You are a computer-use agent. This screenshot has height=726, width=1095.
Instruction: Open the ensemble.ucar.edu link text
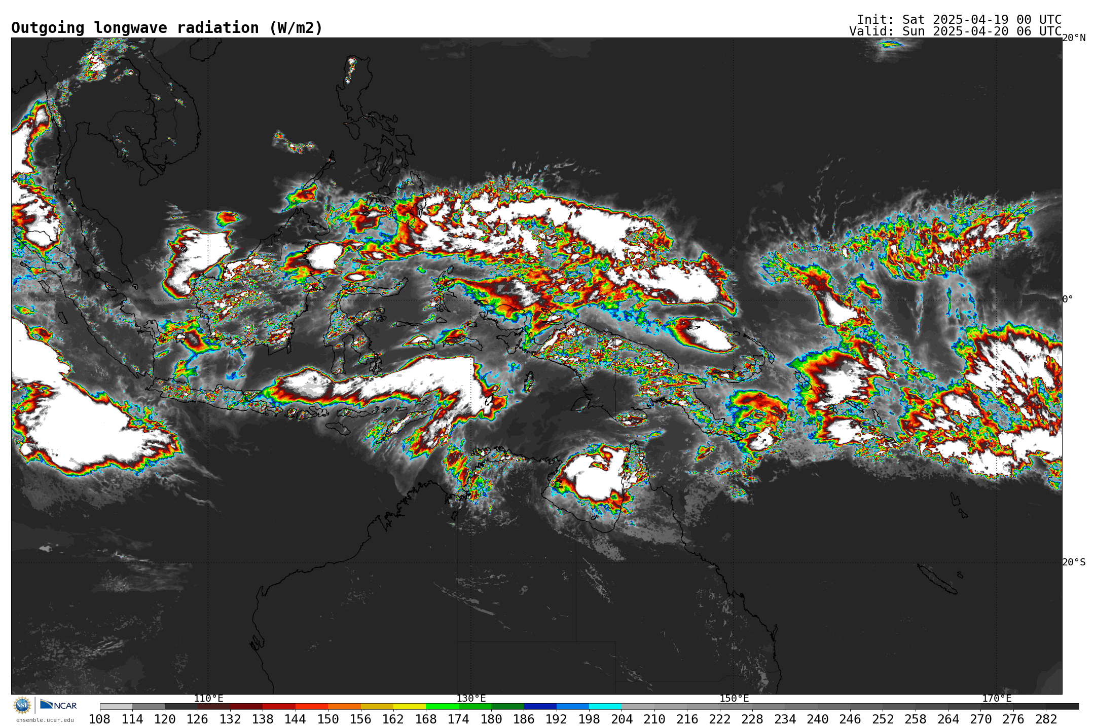coord(45,720)
